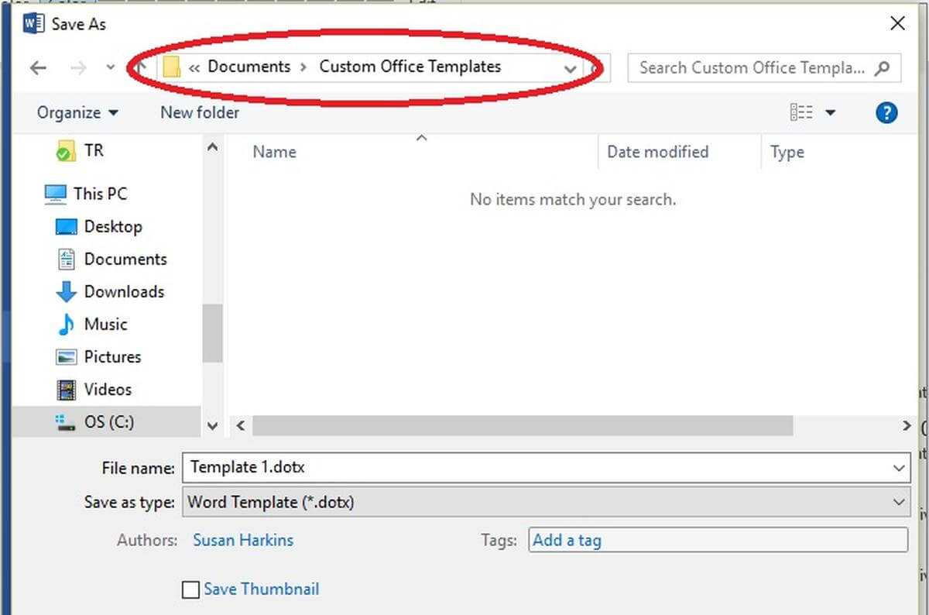The image size is (929, 615).
Task: Select OS (C:) drive
Action: click(108, 422)
